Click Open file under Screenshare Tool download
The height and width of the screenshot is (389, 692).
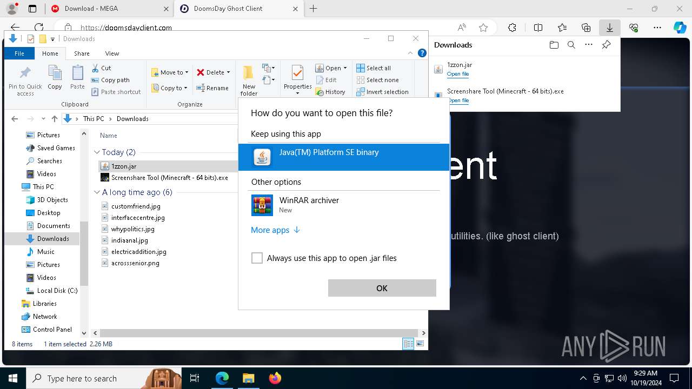click(458, 100)
